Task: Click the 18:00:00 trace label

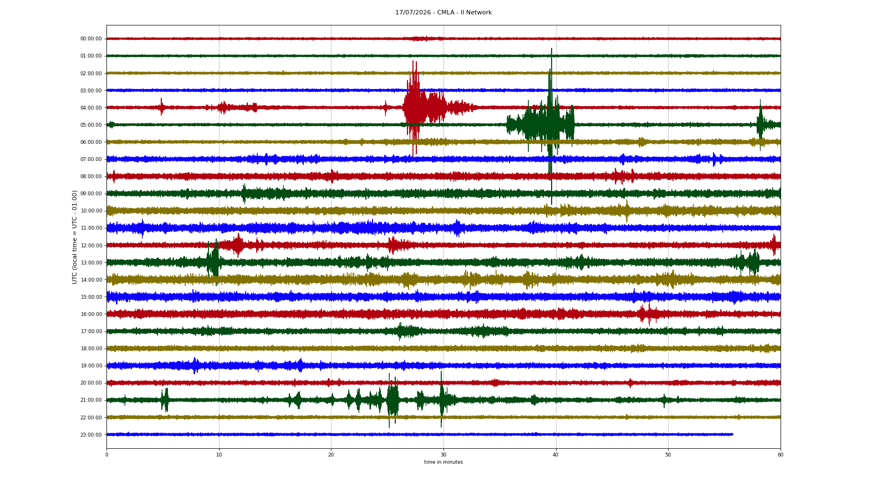Action: (91, 349)
